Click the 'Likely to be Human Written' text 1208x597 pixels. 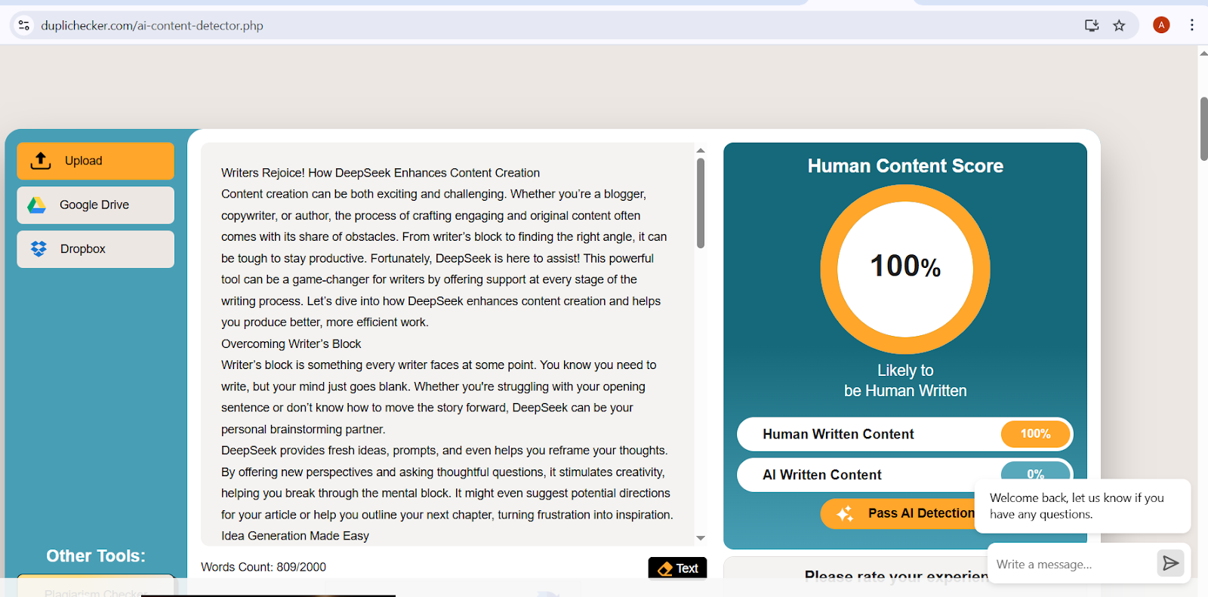(905, 380)
